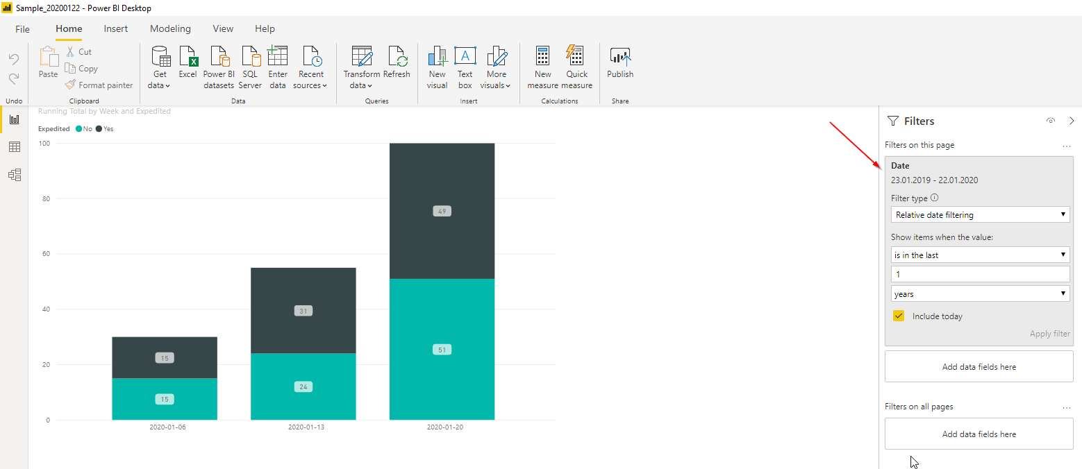
Task: Click the Enter data icon
Action: (278, 57)
